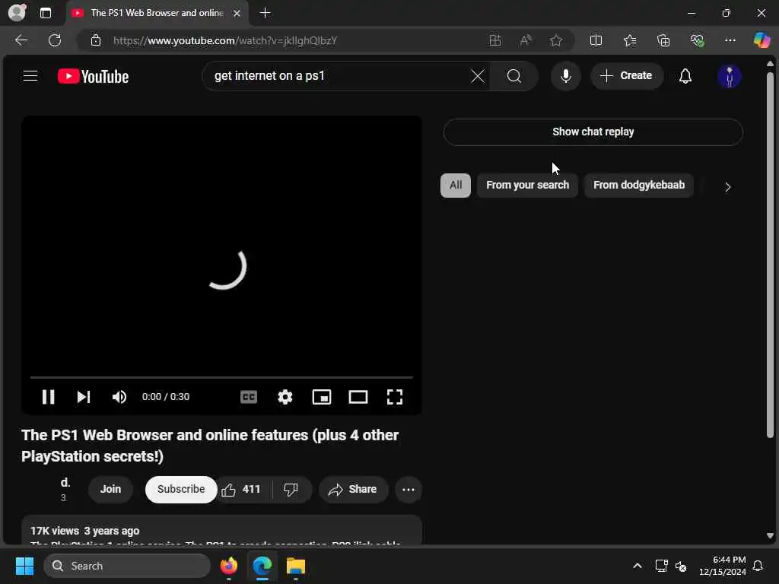Mute the video volume
This screenshot has width=779, height=584.
tap(119, 397)
